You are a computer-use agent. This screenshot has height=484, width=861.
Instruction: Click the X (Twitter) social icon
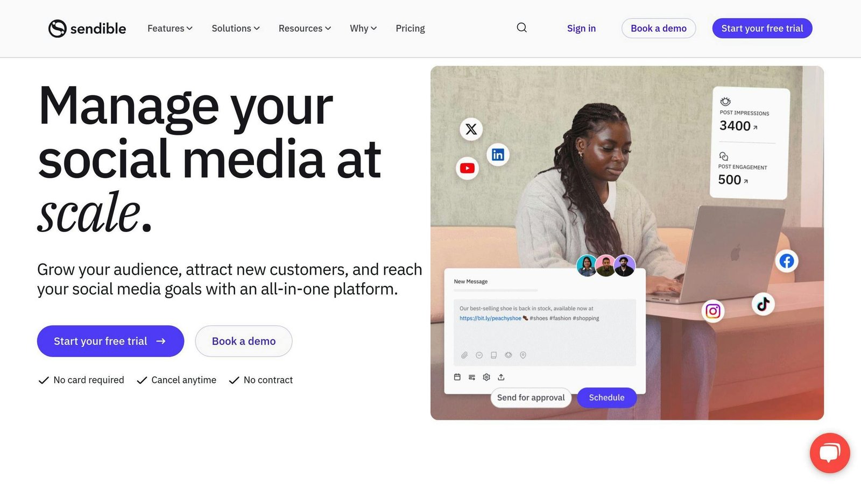pyautogui.click(x=471, y=129)
